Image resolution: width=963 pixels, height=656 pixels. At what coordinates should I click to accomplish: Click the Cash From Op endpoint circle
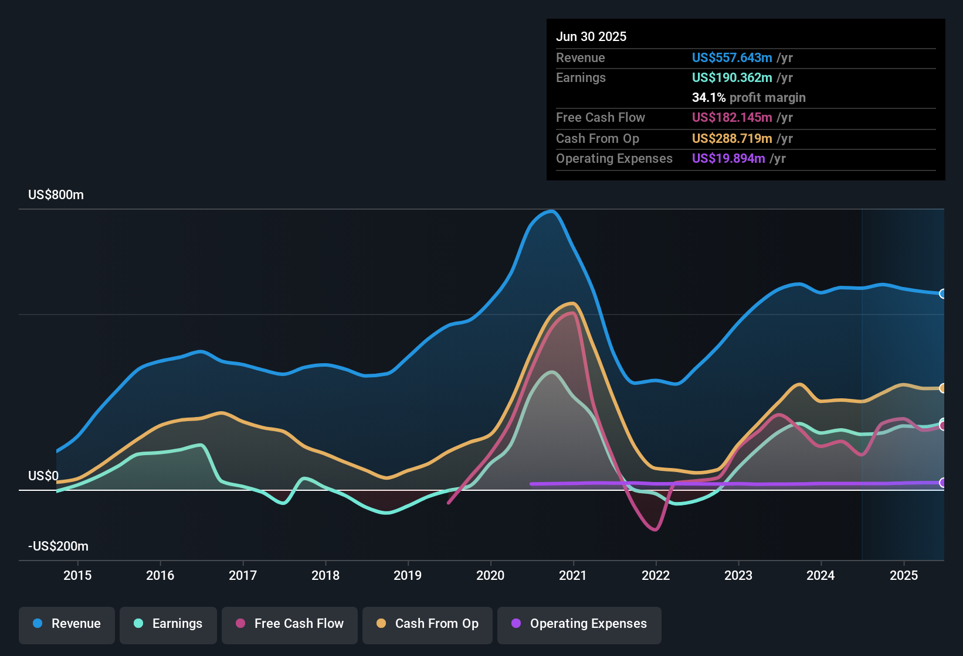(942, 387)
